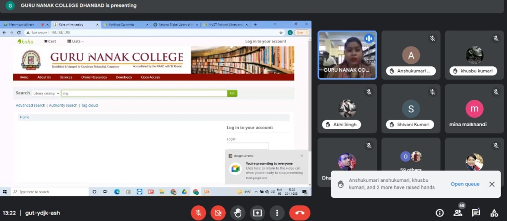Click the Login input field
Screen dimensions: 507x221
click(248, 146)
